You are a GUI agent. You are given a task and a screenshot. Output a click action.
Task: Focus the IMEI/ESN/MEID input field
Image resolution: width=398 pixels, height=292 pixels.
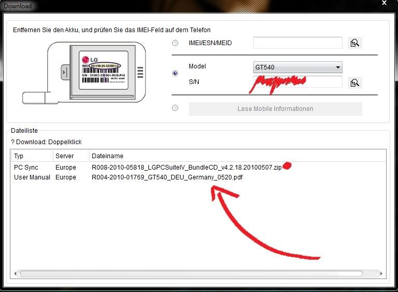(x=298, y=43)
